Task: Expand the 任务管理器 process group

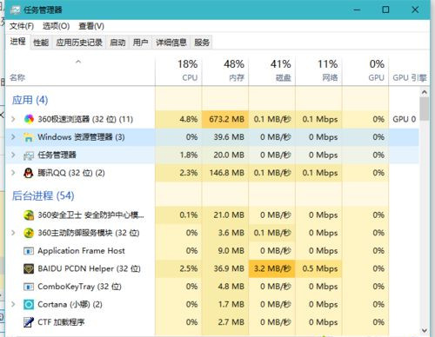Action: [x=13, y=155]
